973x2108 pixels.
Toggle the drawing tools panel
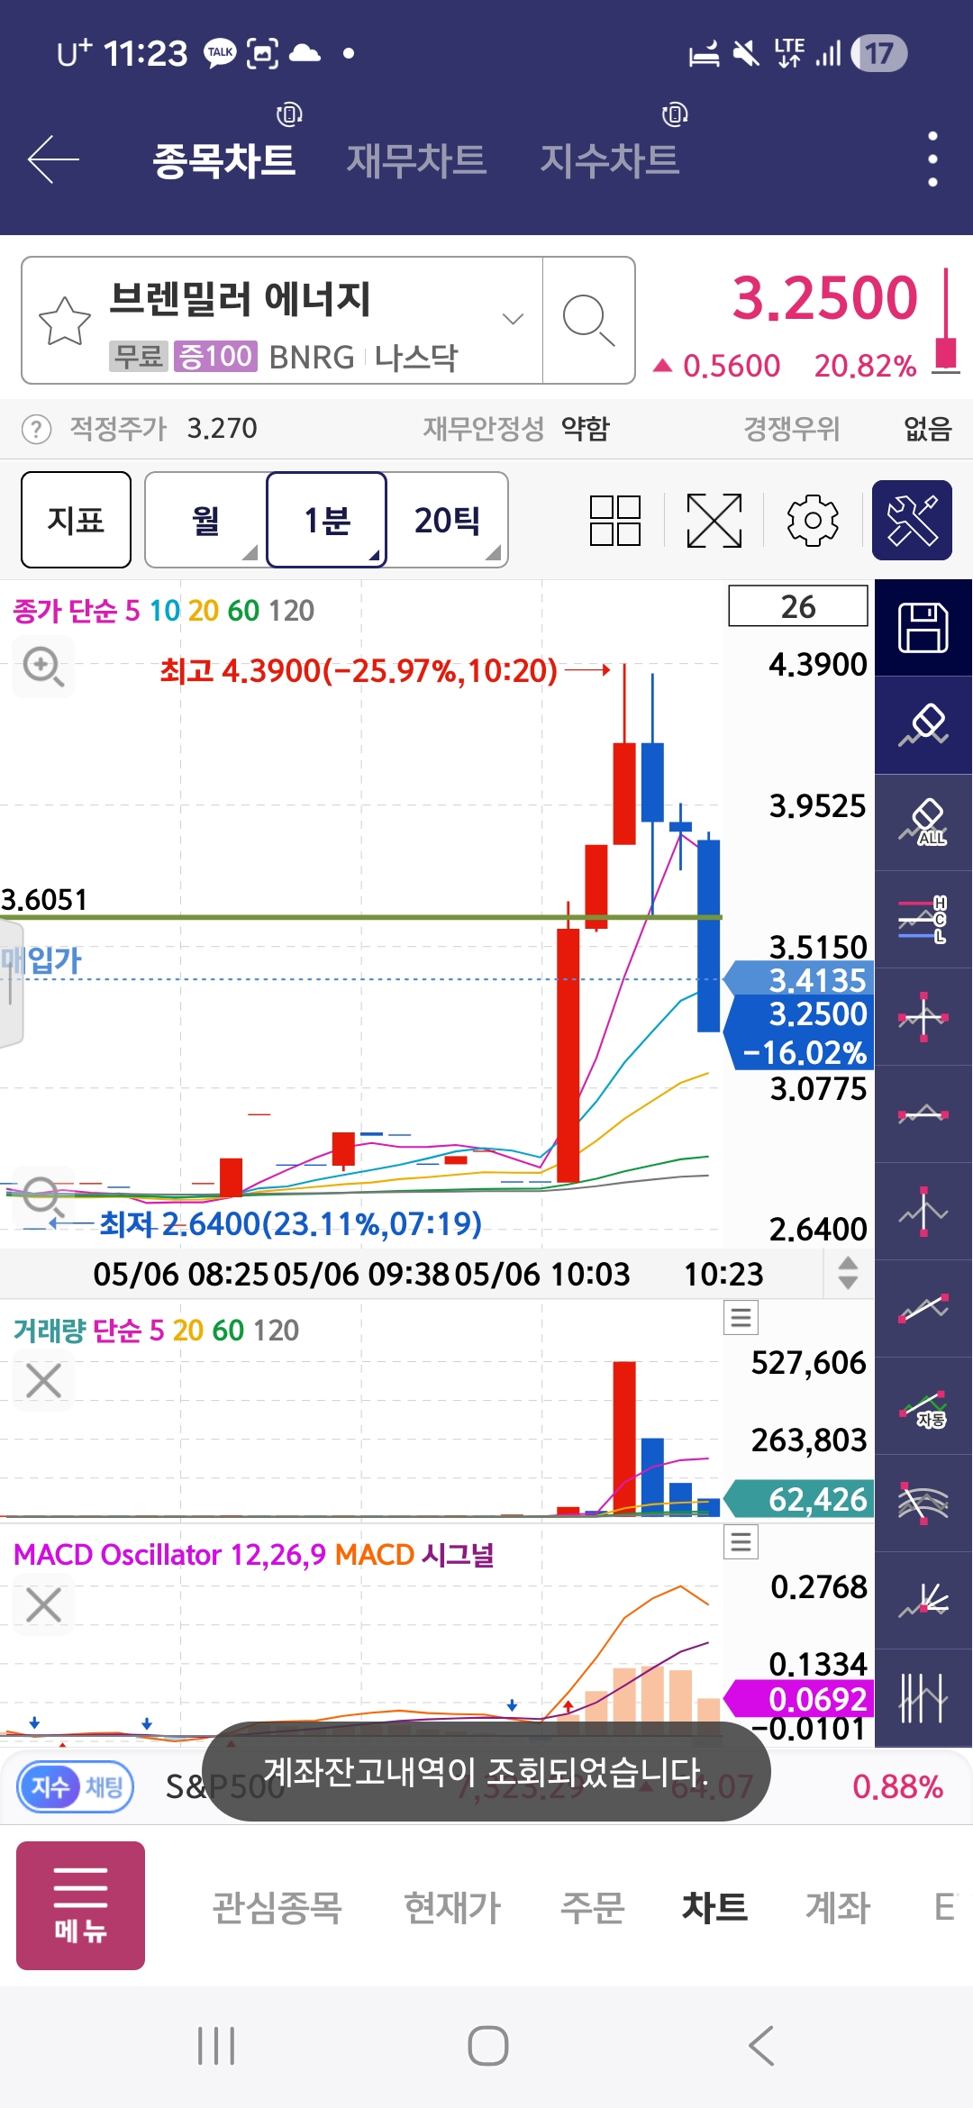(912, 520)
